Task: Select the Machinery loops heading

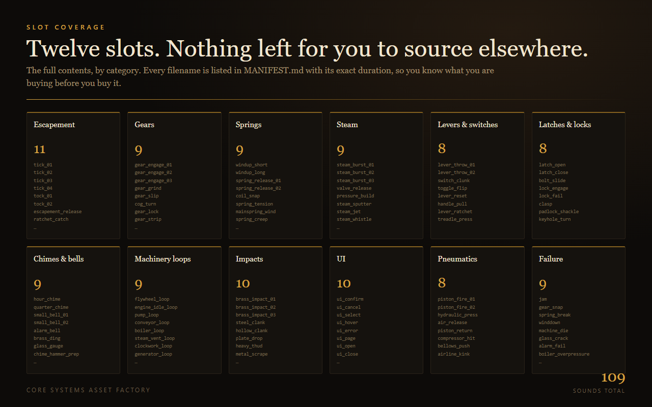Action: (x=162, y=259)
